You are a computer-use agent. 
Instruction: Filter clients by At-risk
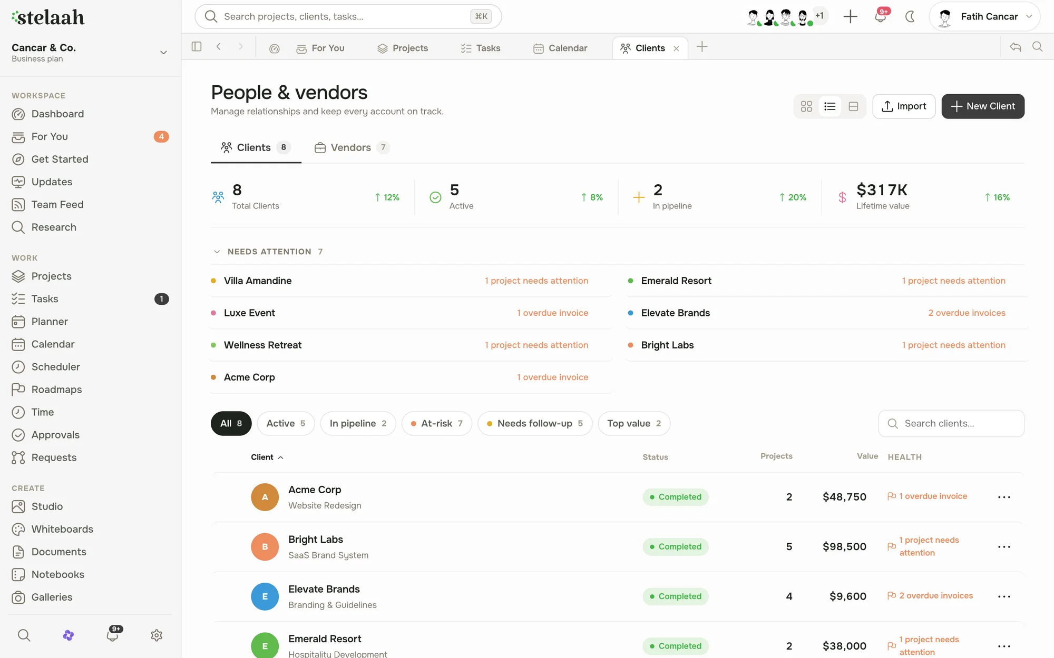436,423
